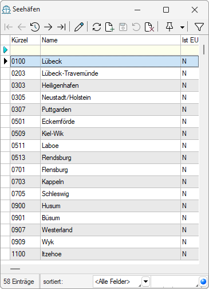Click the vertical scrollbar thumb
This screenshot has height=289, width=209.
coord(204,49)
